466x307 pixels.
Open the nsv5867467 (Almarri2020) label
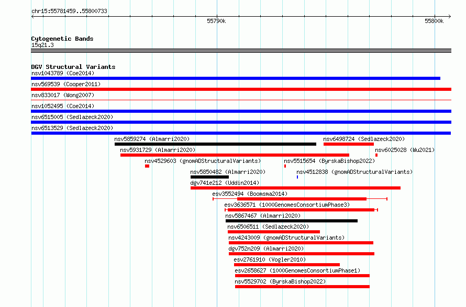(x=263, y=216)
